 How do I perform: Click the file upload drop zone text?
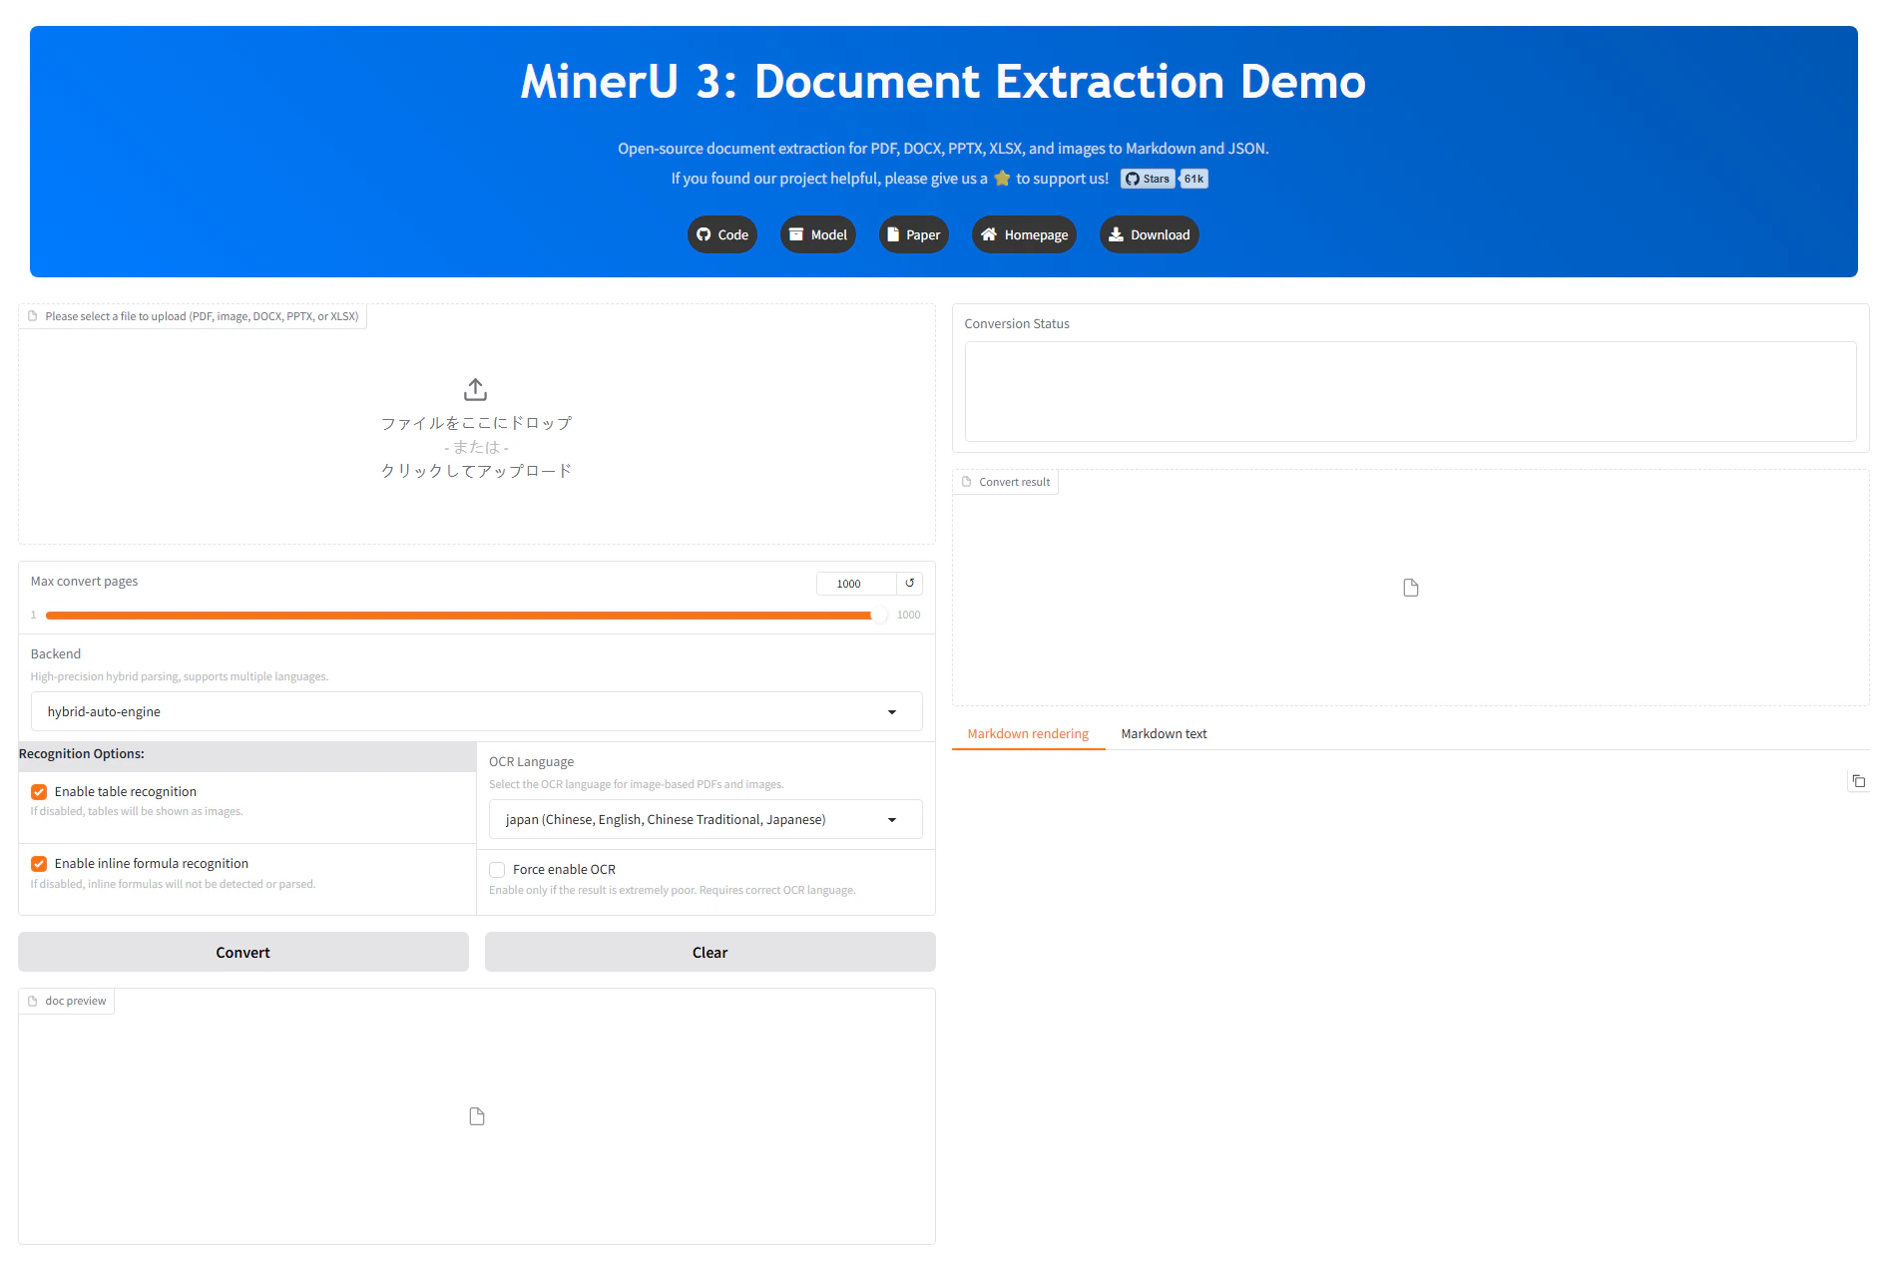click(x=476, y=447)
